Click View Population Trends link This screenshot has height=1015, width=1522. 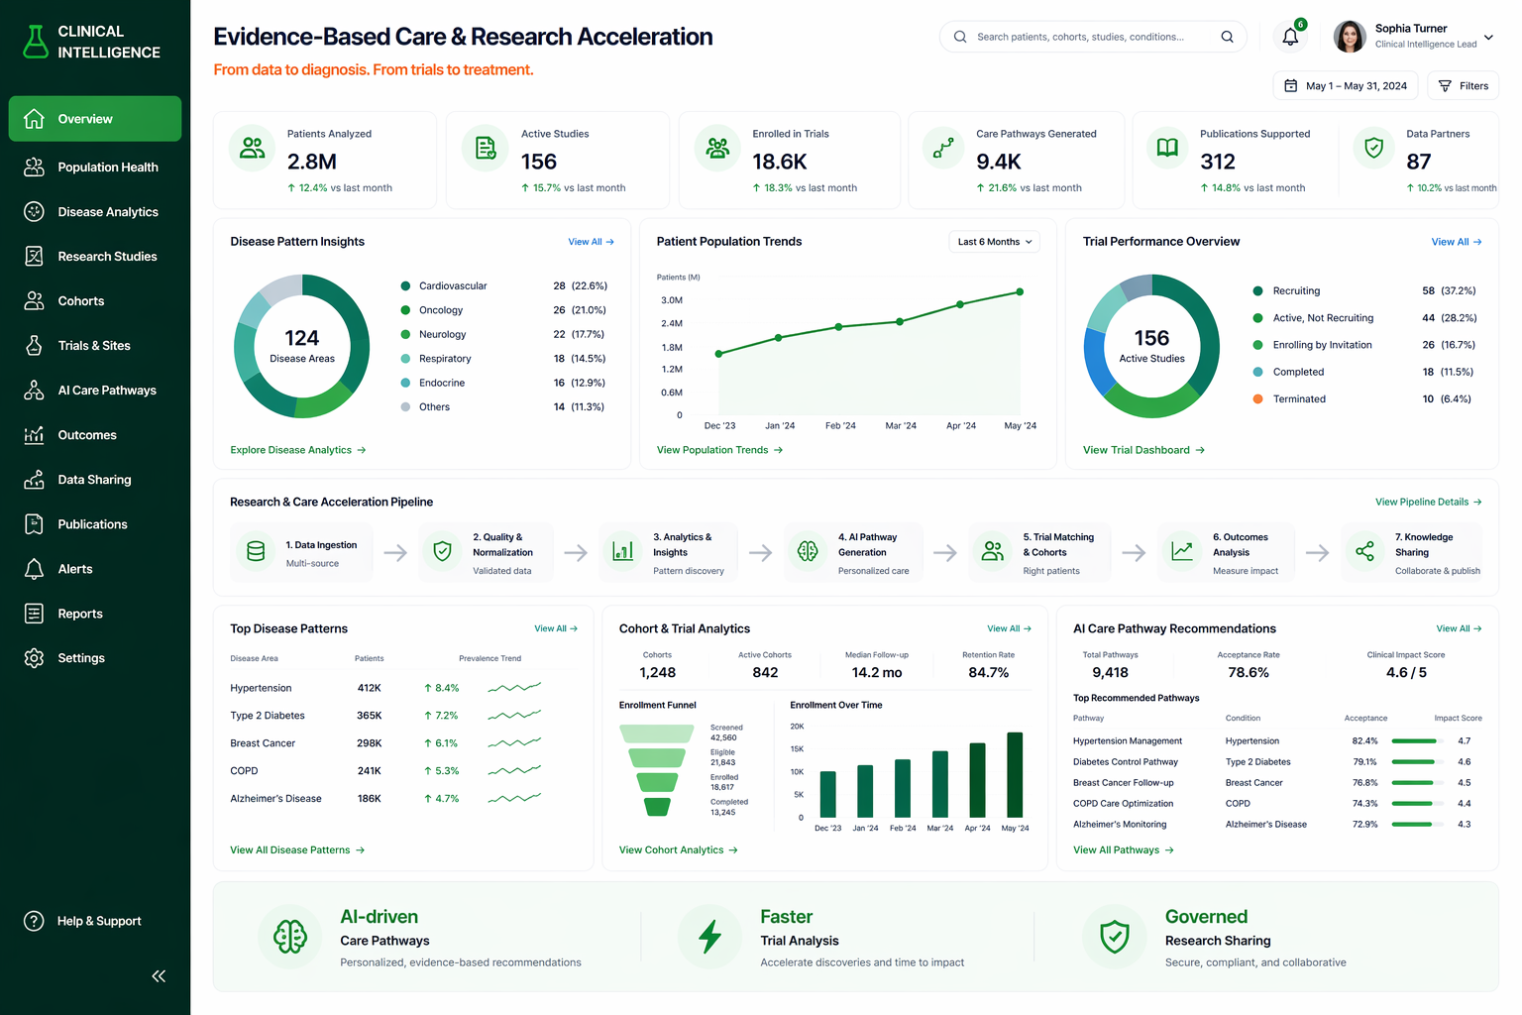[x=719, y=450]
